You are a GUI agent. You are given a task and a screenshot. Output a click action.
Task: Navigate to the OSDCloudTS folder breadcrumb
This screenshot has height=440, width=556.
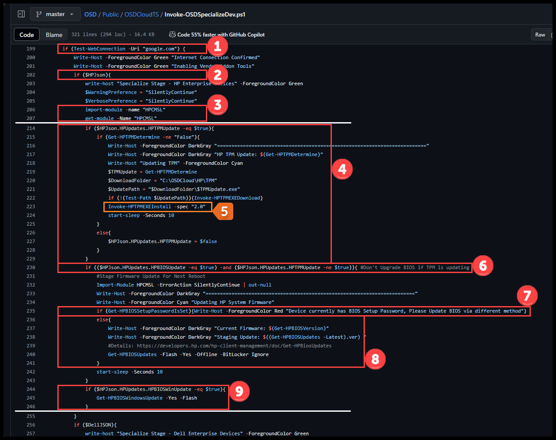(x=142, y=14)
